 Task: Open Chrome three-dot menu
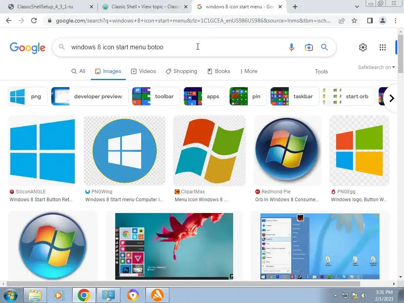(395, 21)
